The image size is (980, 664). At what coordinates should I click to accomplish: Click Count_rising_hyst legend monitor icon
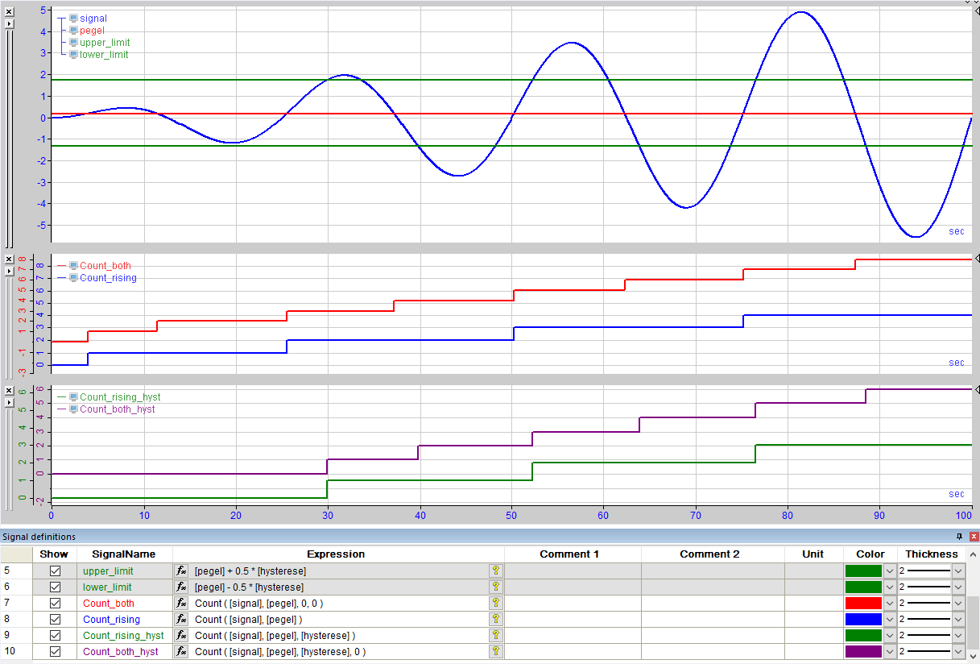(73, 397)
